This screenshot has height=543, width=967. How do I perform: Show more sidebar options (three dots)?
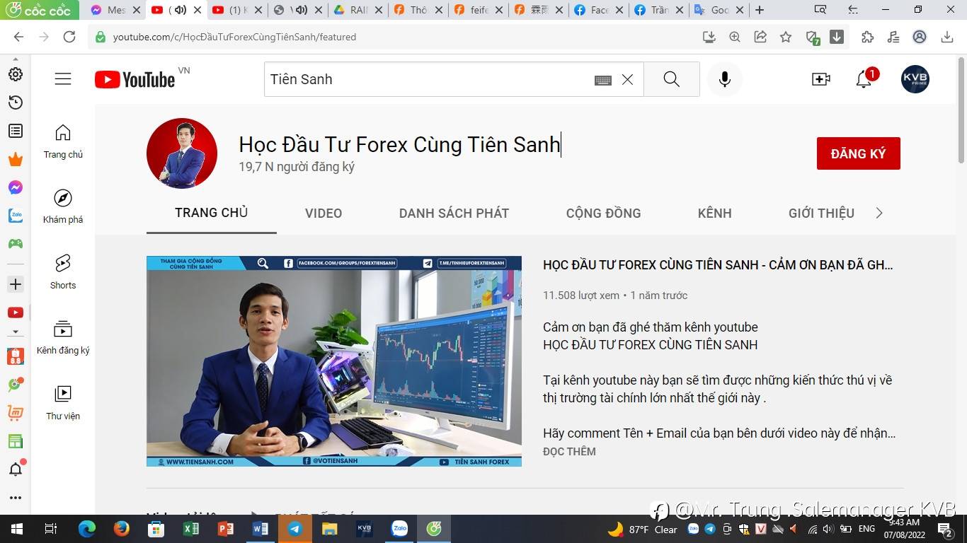coord(15,498)
